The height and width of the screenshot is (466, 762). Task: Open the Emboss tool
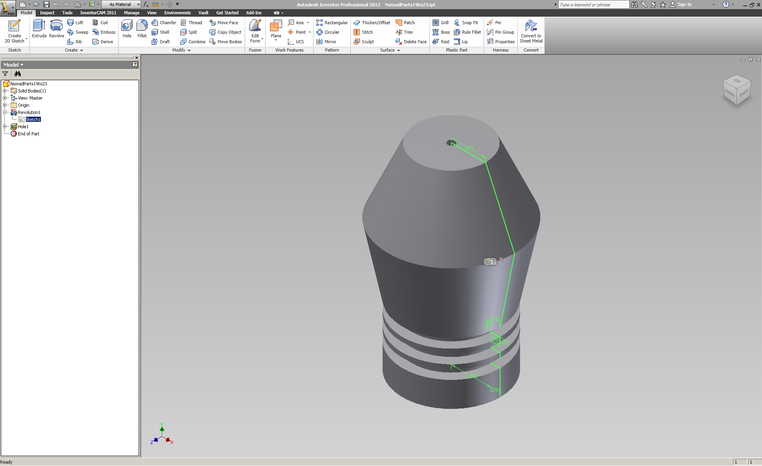pos(104,32)
